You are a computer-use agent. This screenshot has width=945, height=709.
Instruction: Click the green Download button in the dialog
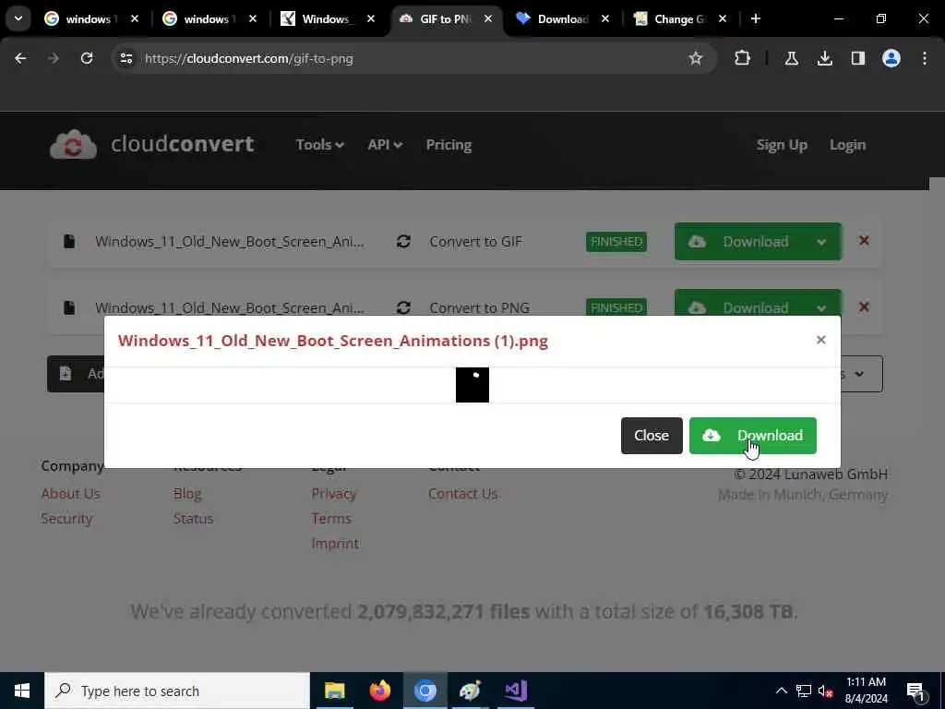(753, 436)
